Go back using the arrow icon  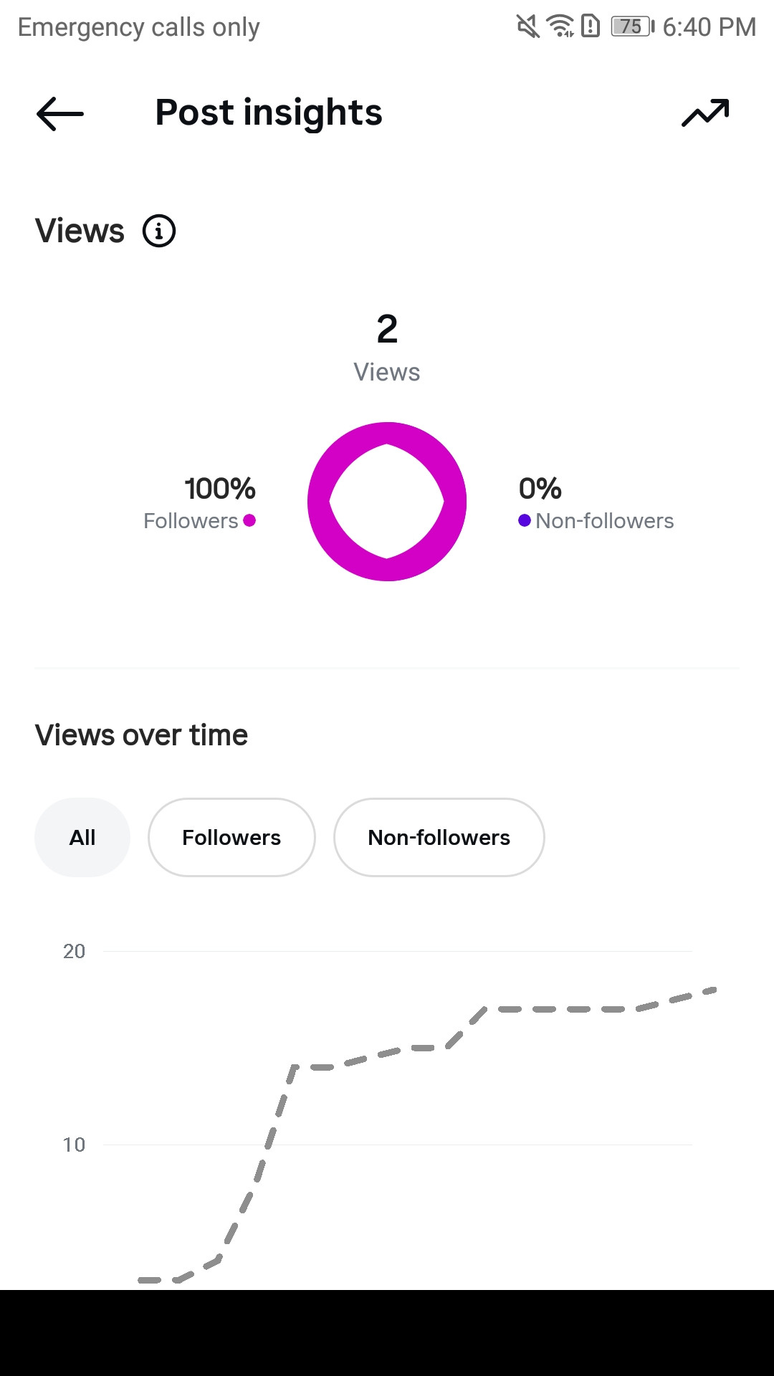[60, 114]
